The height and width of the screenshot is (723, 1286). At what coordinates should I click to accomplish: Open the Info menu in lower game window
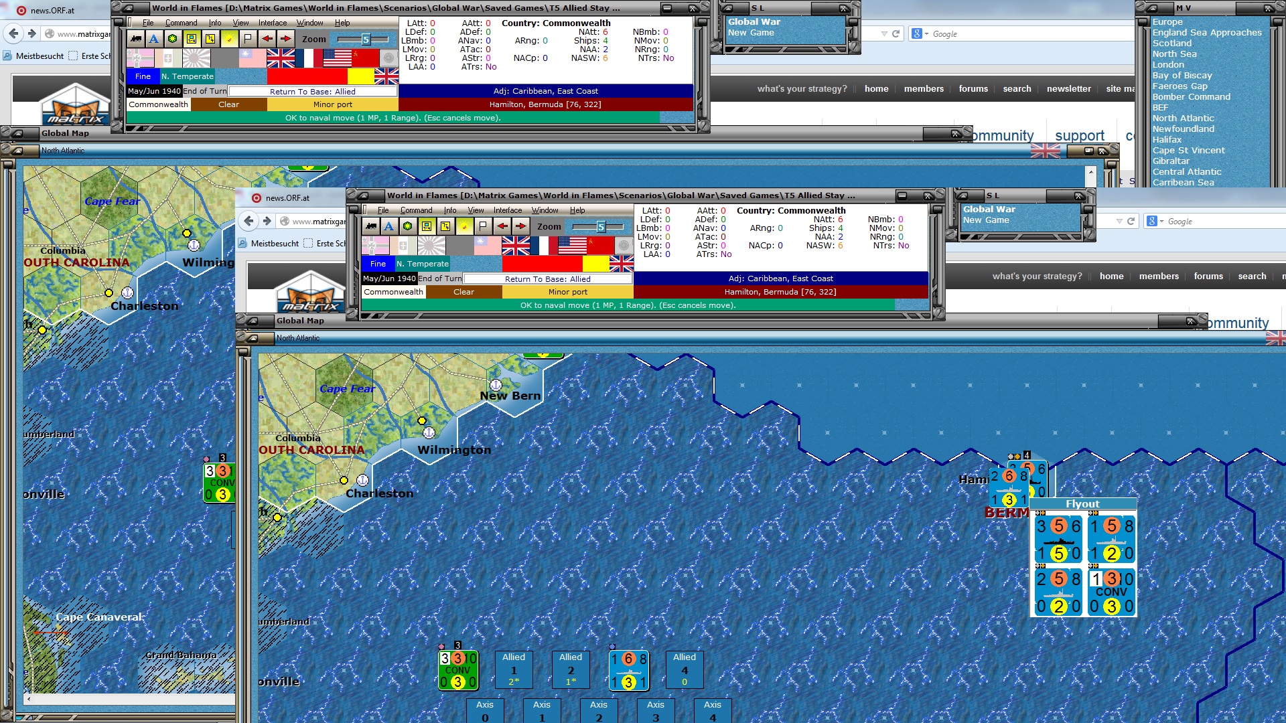coord(450,210)
